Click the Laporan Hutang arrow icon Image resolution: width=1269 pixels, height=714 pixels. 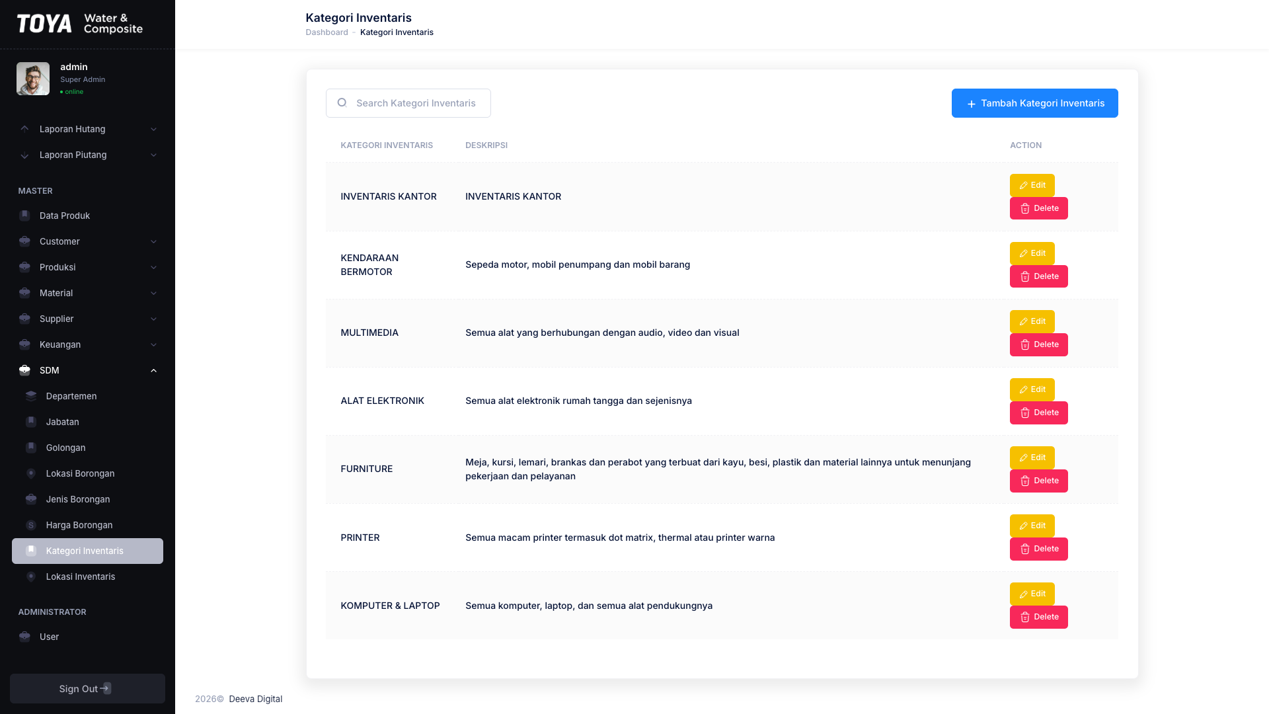tap(24, 129)
